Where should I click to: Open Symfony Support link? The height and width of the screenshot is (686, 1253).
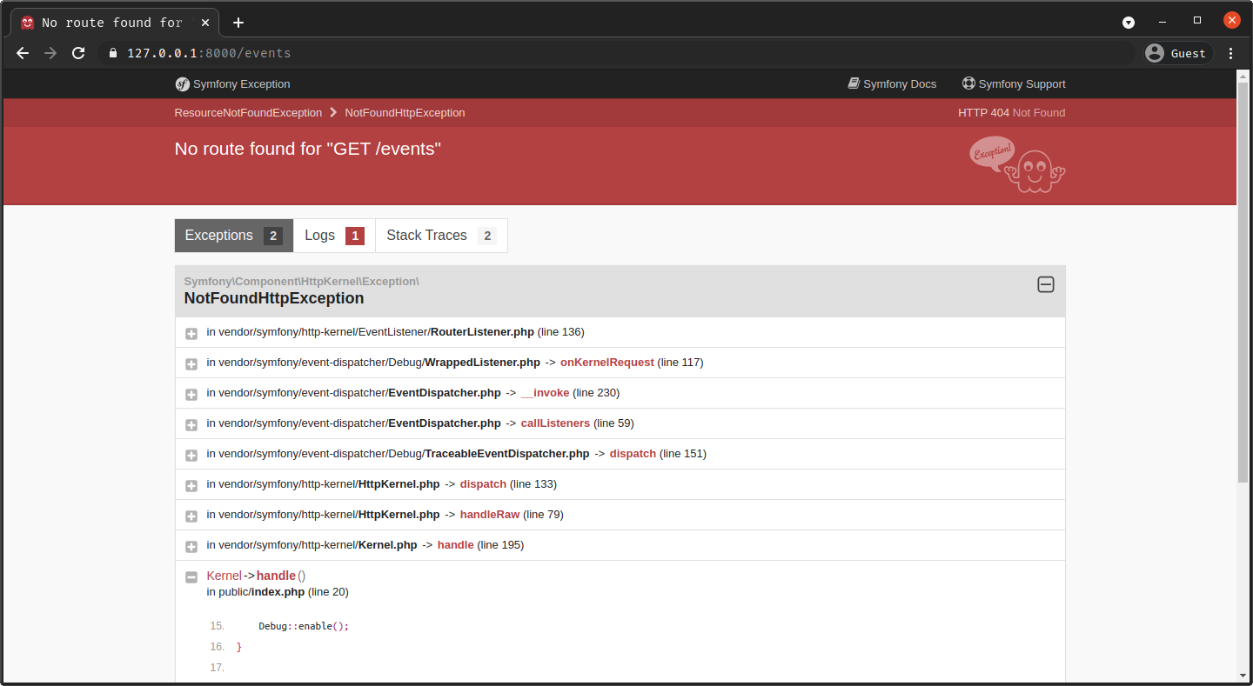1014,84
